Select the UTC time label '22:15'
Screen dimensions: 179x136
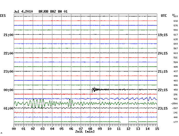tap(163, 90)
